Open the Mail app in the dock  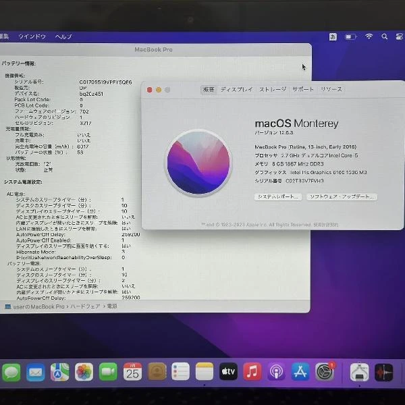[35, 372]
